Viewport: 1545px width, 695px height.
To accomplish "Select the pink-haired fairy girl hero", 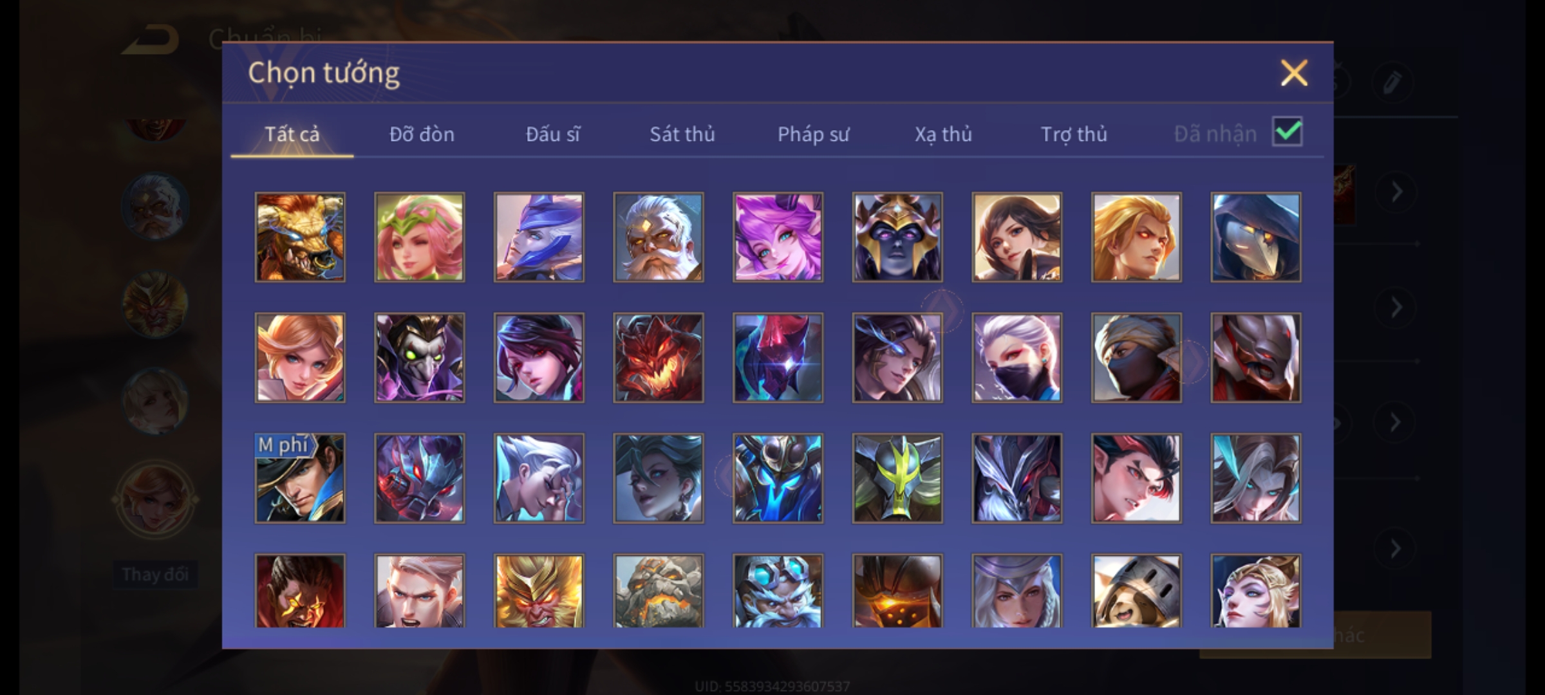I will point(778,237).
